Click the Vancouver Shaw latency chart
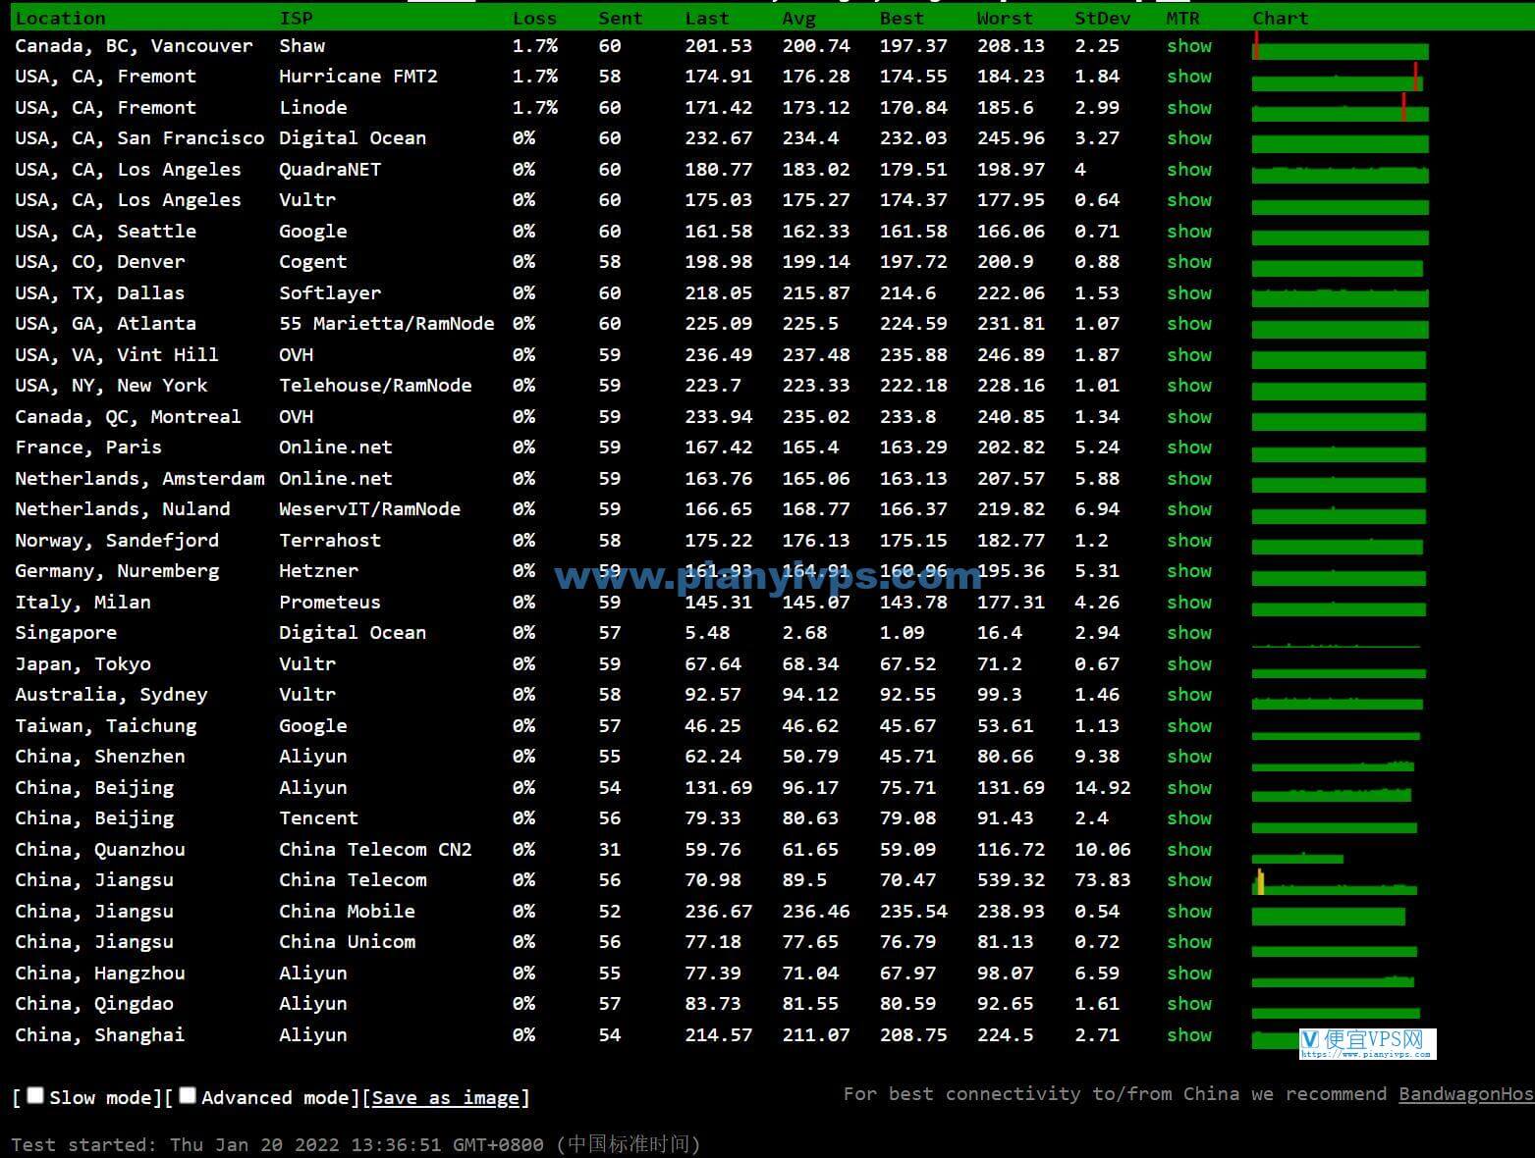The height and width of the screenshot is (1158, 1535). click(1340, 46)
